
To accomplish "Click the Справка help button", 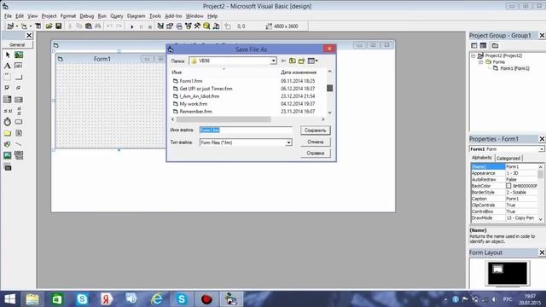I will click(x=316, y=153).
